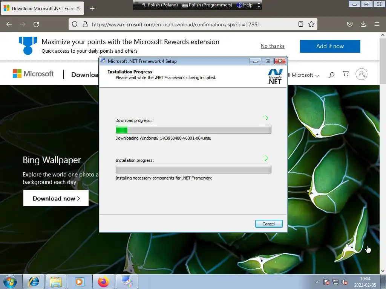Click the network tray icon
This screenshot has height=289, width=386.
(335, 282)
